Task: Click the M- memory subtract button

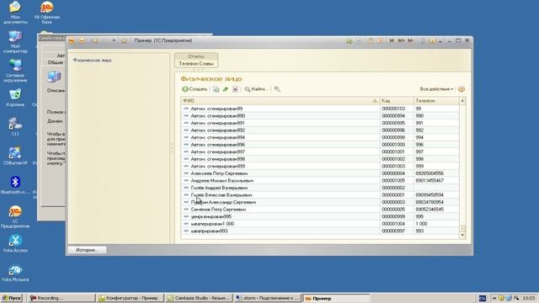Action: [x=411, y=40]
